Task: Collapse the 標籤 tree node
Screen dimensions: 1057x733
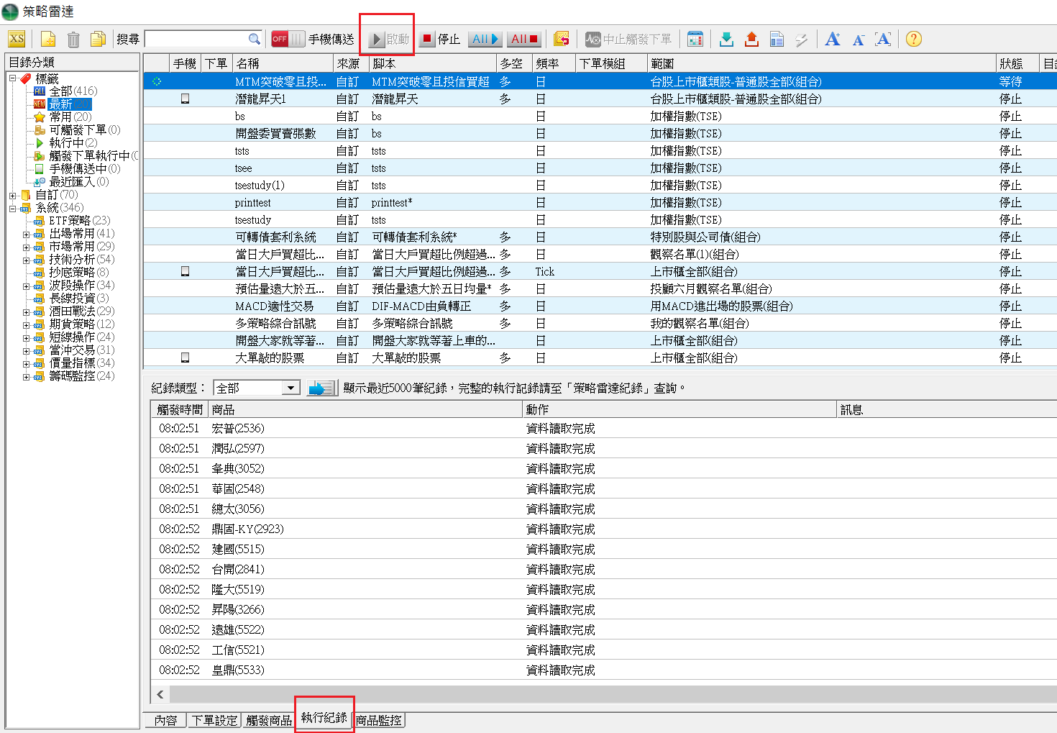Action: tap(13, 78)
